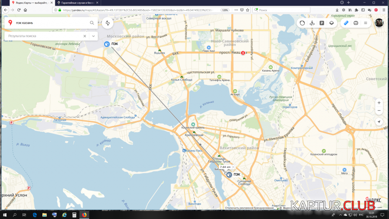389x219 pixels.
Task: Click the Ак Барс landmark icon
Action: click(235, 91)
